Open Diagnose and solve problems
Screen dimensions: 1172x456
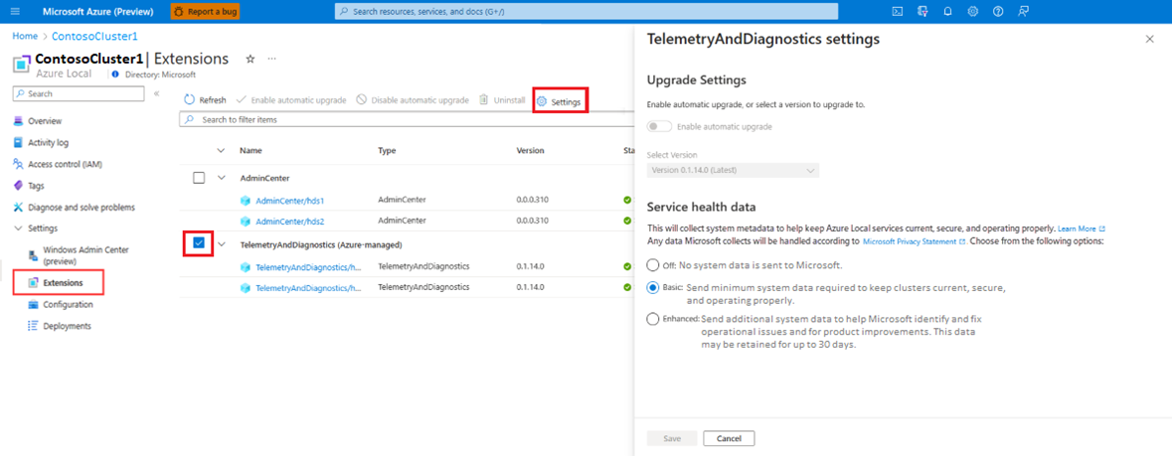pos(82,207)
